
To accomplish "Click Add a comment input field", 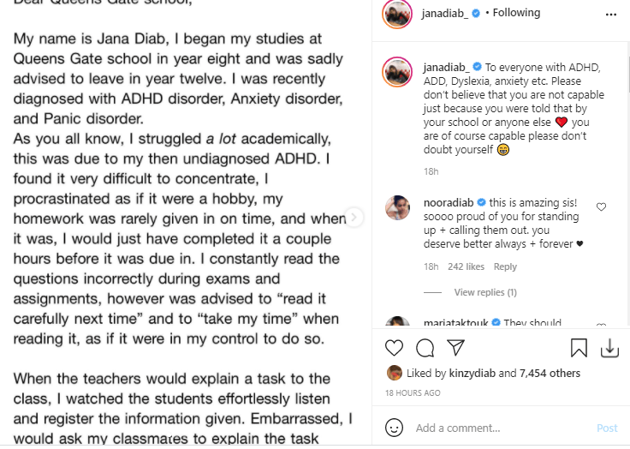I will [x=496, y=428].
